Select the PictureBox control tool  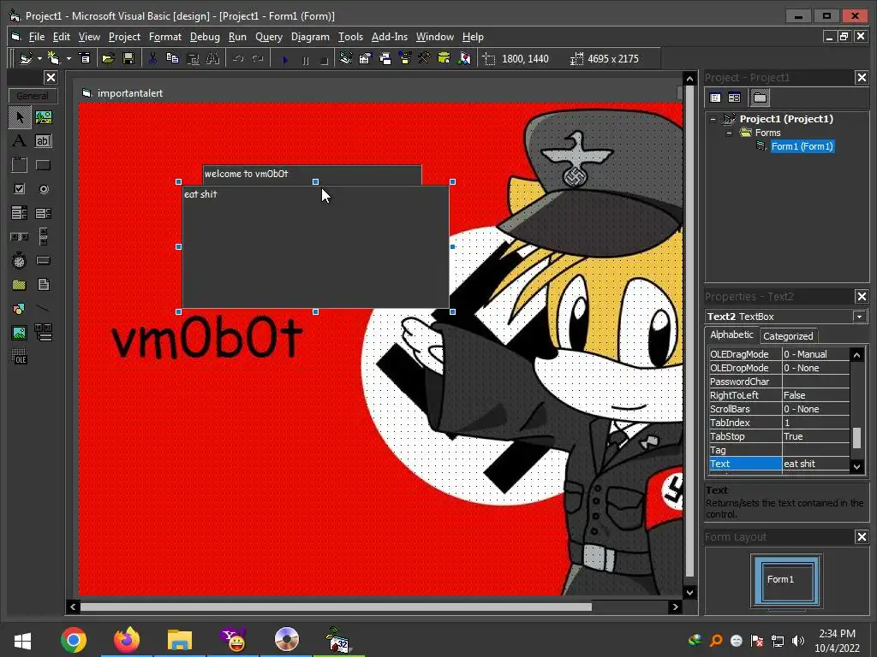click(x=44, y=117)
